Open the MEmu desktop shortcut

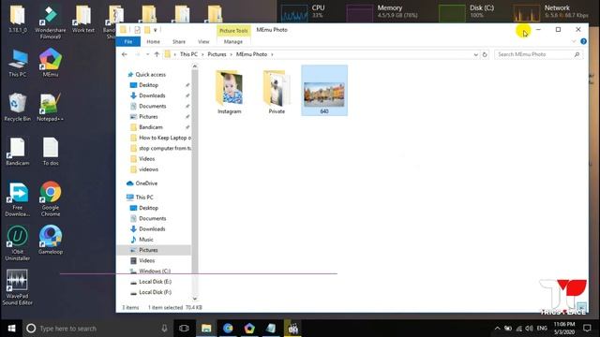pos(51,63)
